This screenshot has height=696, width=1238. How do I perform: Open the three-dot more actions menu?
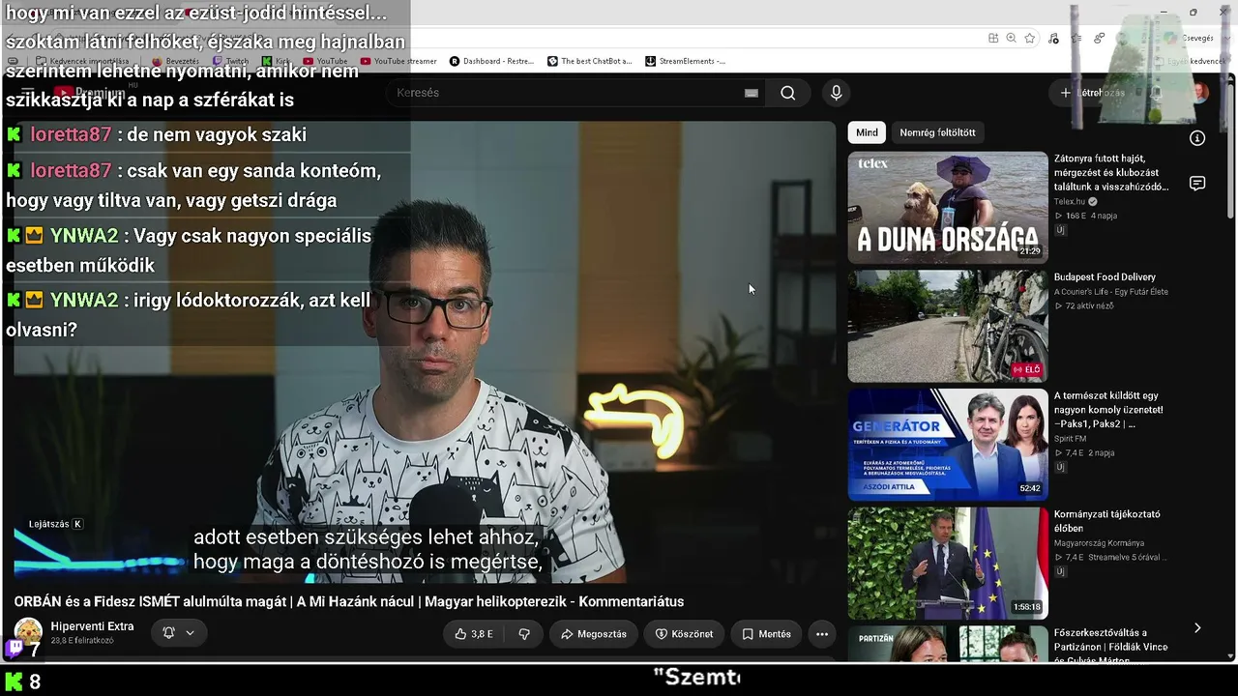click(822, 634)
